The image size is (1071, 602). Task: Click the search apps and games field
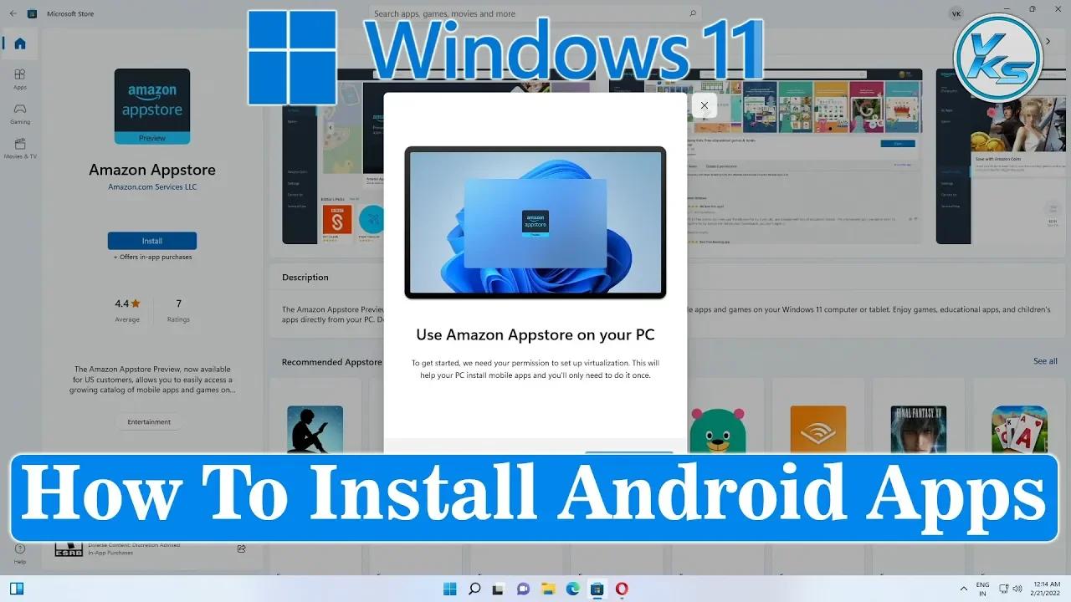pyautogui.click(x=535, y=13)
